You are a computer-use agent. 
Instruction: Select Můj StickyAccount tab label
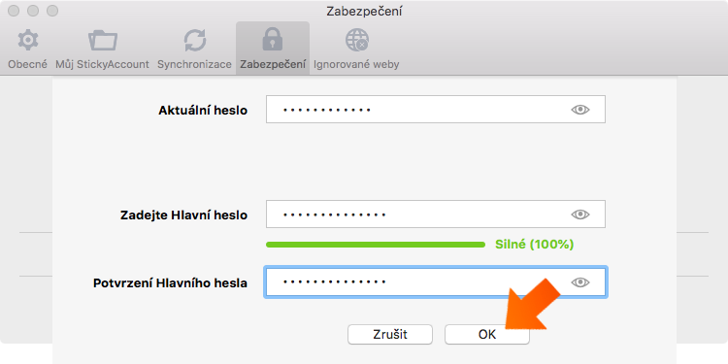[102, 64]
